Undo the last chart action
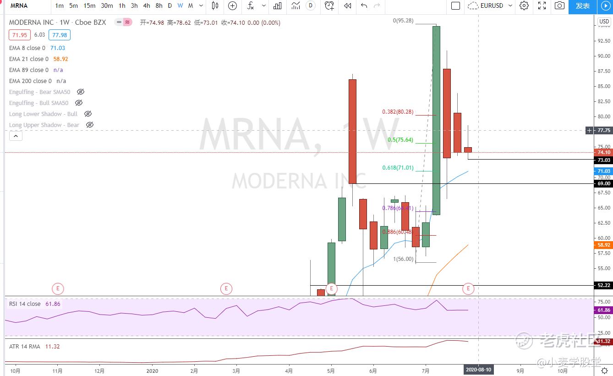This screenshot has height=376, width=613. click(x=364, y=6)
